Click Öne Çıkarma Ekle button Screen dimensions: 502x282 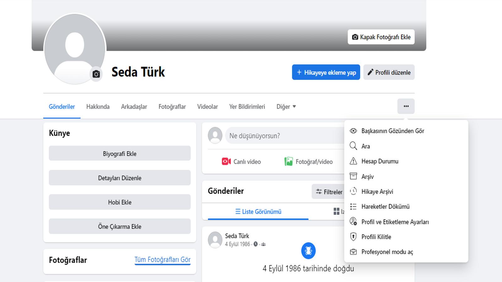tap(120, 226)
